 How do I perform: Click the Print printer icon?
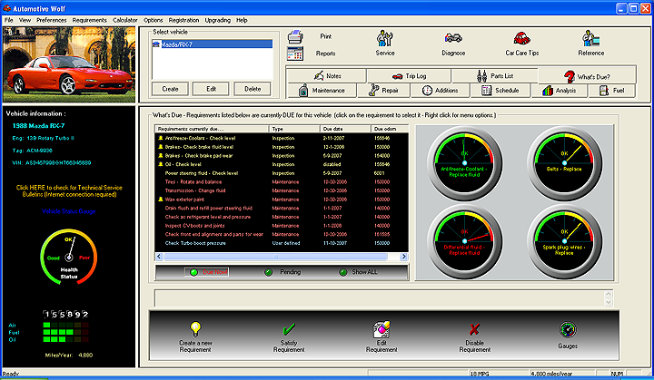[295, 37]
